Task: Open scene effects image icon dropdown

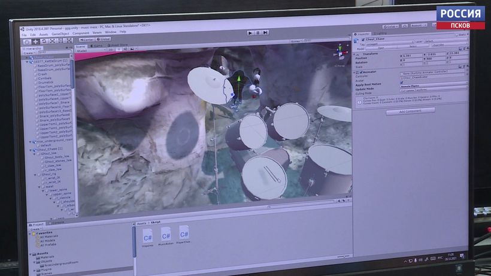Action: coord(133,49)
